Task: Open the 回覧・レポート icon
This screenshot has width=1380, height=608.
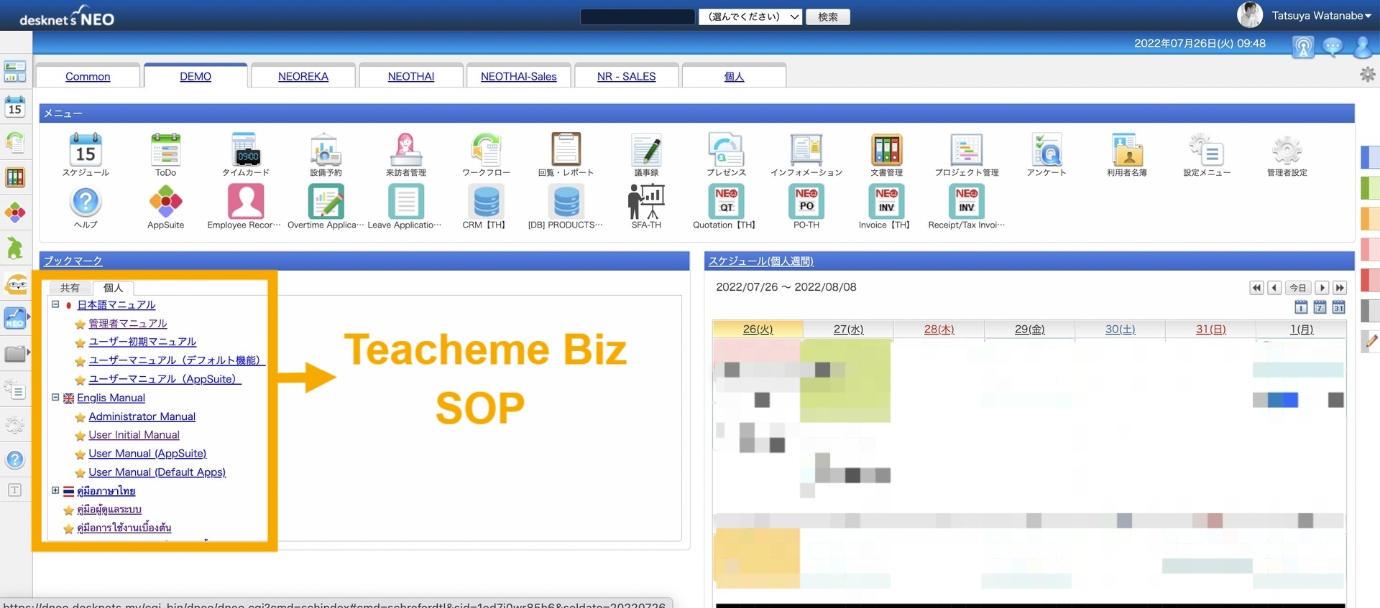Action: click(x=566, y=149)
